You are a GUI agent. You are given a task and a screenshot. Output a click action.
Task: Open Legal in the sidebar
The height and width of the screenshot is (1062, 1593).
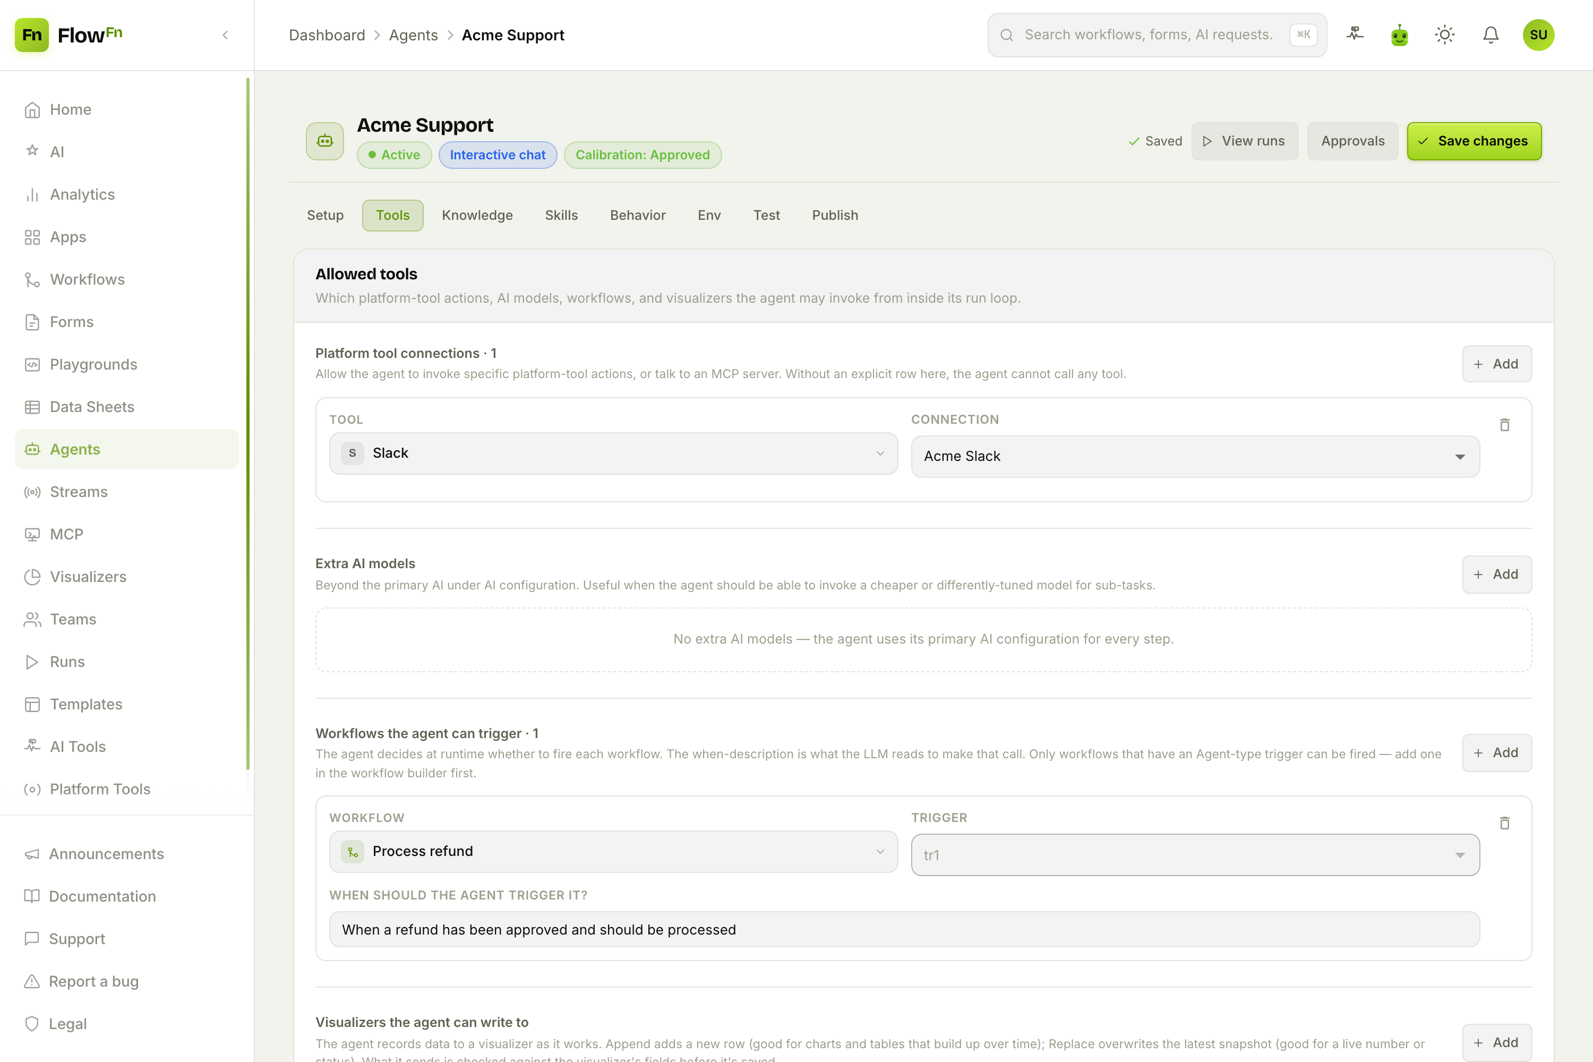(x=127, y=1023)
